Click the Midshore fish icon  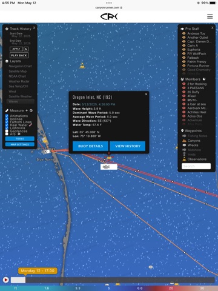(x=184, y=150)
